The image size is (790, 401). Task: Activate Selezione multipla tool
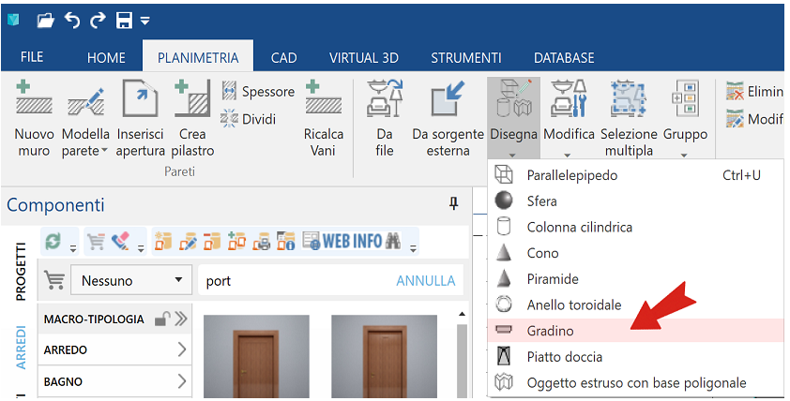[629, 119]
